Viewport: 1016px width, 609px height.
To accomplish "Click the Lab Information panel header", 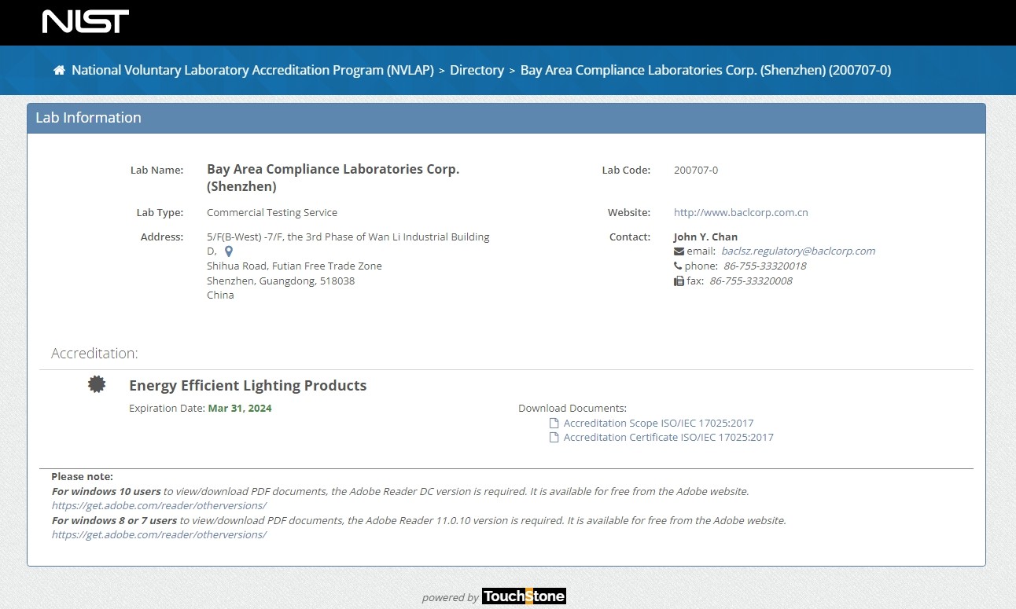I will click(x=506, y=118).
